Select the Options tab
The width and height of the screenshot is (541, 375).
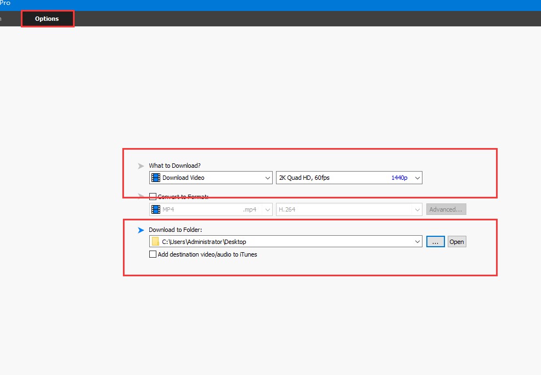click(x=47, y=18)
